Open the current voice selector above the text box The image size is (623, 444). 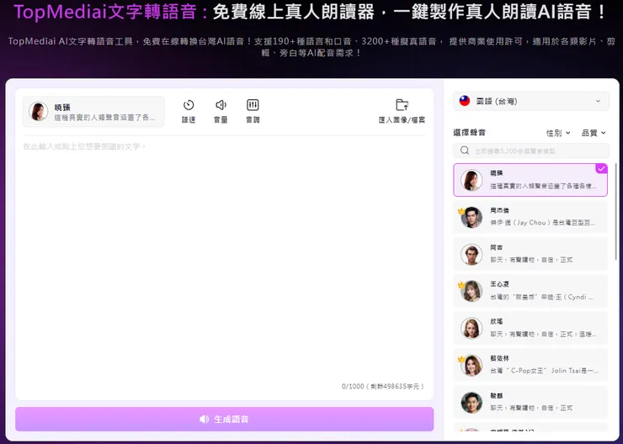(x=93, y=112)
